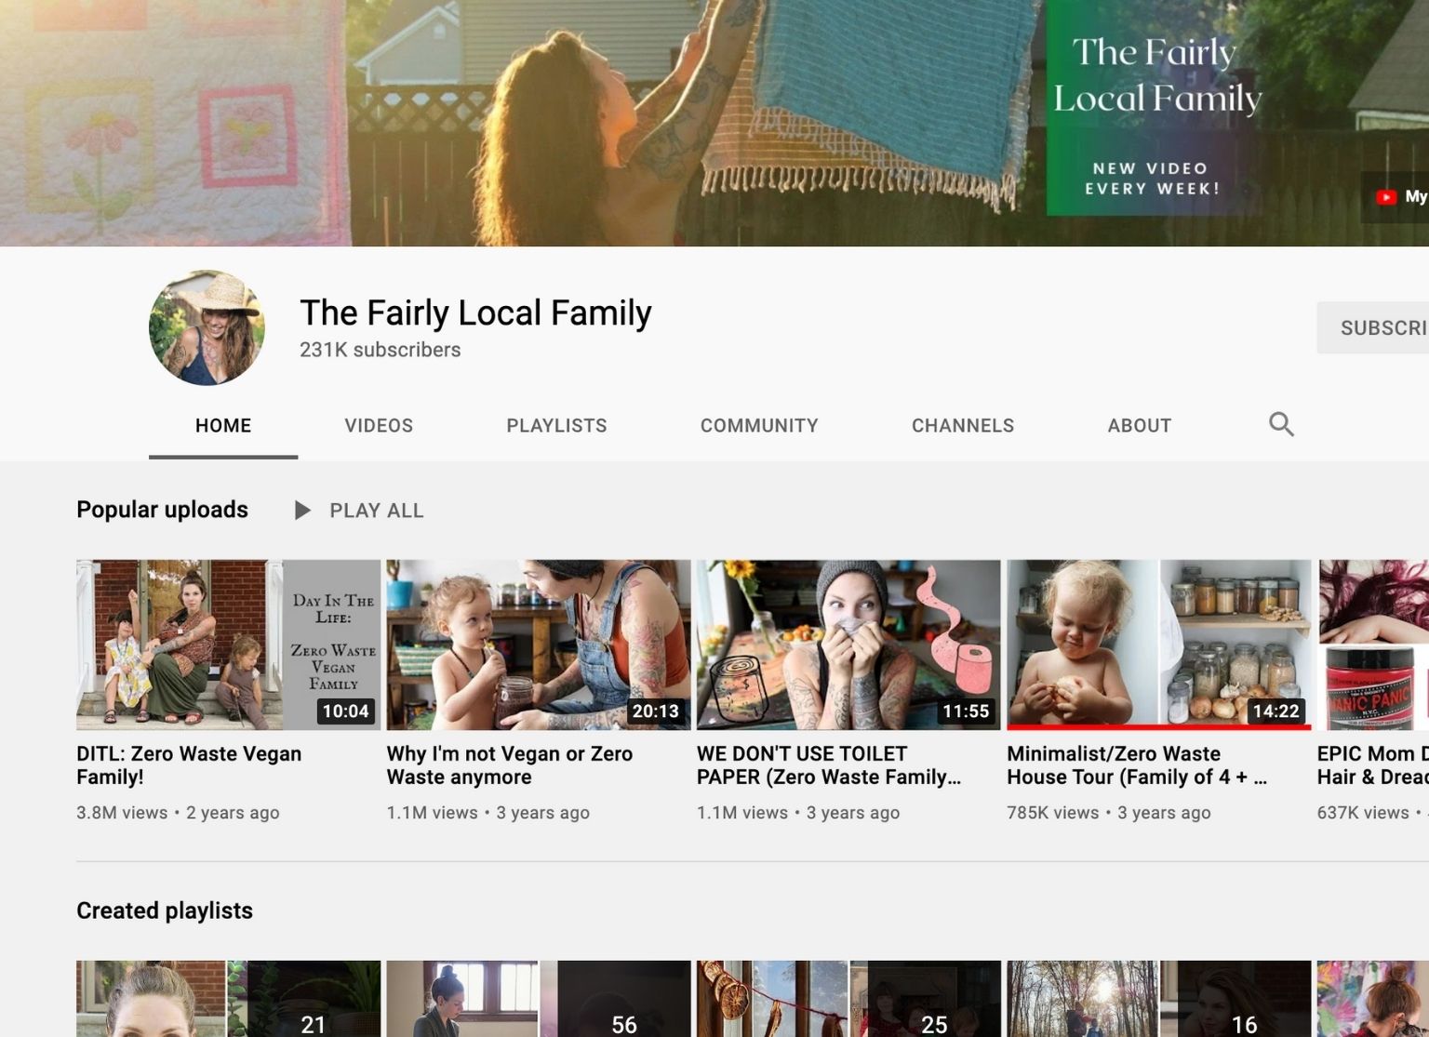The image size is (1429, 1037).
Task: Open Minimalist/Zero Waste House Tour thumbnail
Action: (1158, 645)
